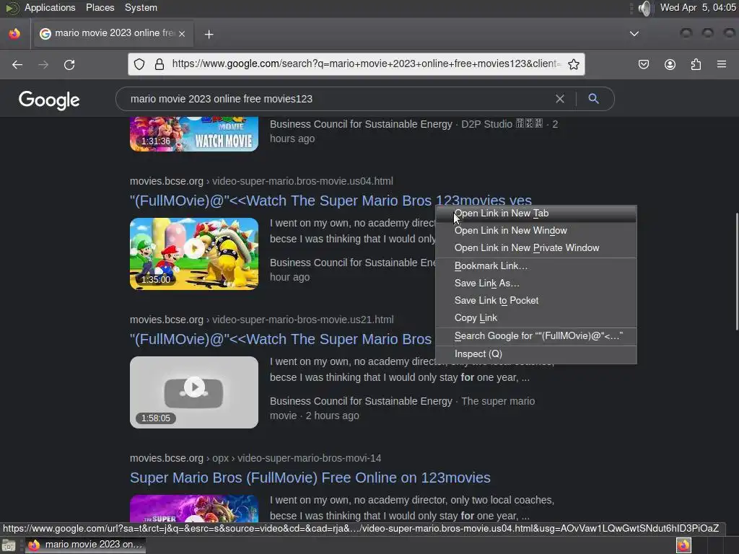Screen dimensions: 739x554
Task: Click movies.bcse.org breadcrumb above us04 result
Action: click(167, 181)
